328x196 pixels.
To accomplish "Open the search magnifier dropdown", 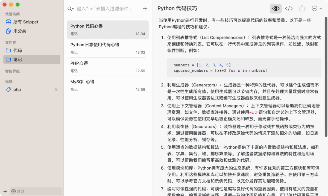I will point(71,9).
